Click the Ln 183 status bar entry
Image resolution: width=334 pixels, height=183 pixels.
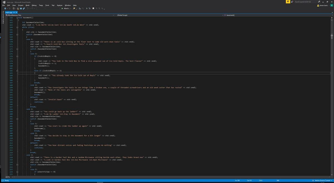pyautogui.click(x=238, y=181)
